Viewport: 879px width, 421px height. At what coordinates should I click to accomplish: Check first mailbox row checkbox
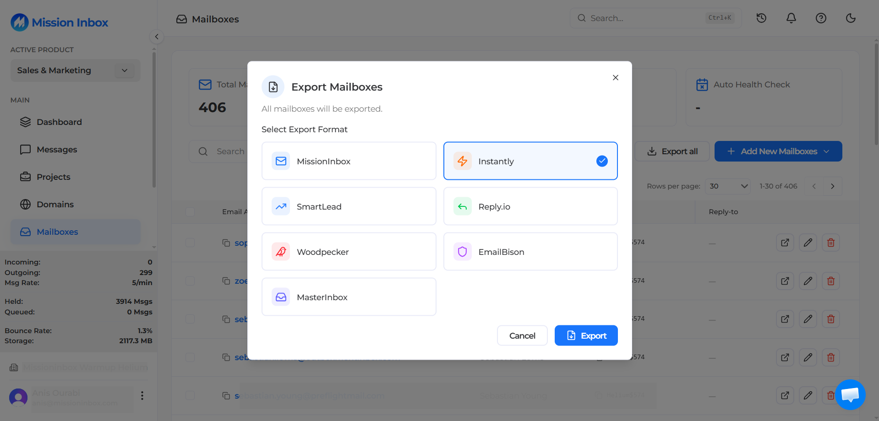190,243
